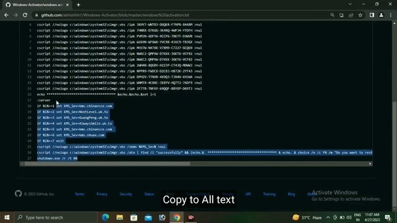Click the GitHub logo in the footer
397x223 pixels.
pos(18,194)
